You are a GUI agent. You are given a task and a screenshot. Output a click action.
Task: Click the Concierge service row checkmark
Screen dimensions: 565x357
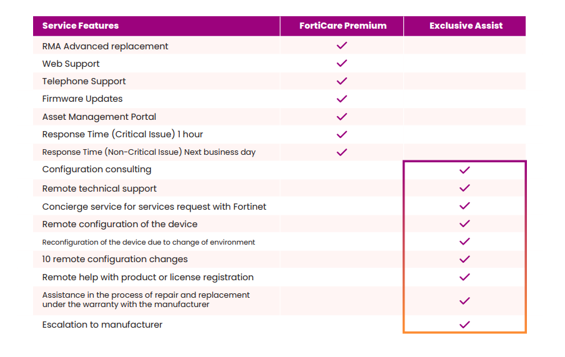click(x=464, y=206)
